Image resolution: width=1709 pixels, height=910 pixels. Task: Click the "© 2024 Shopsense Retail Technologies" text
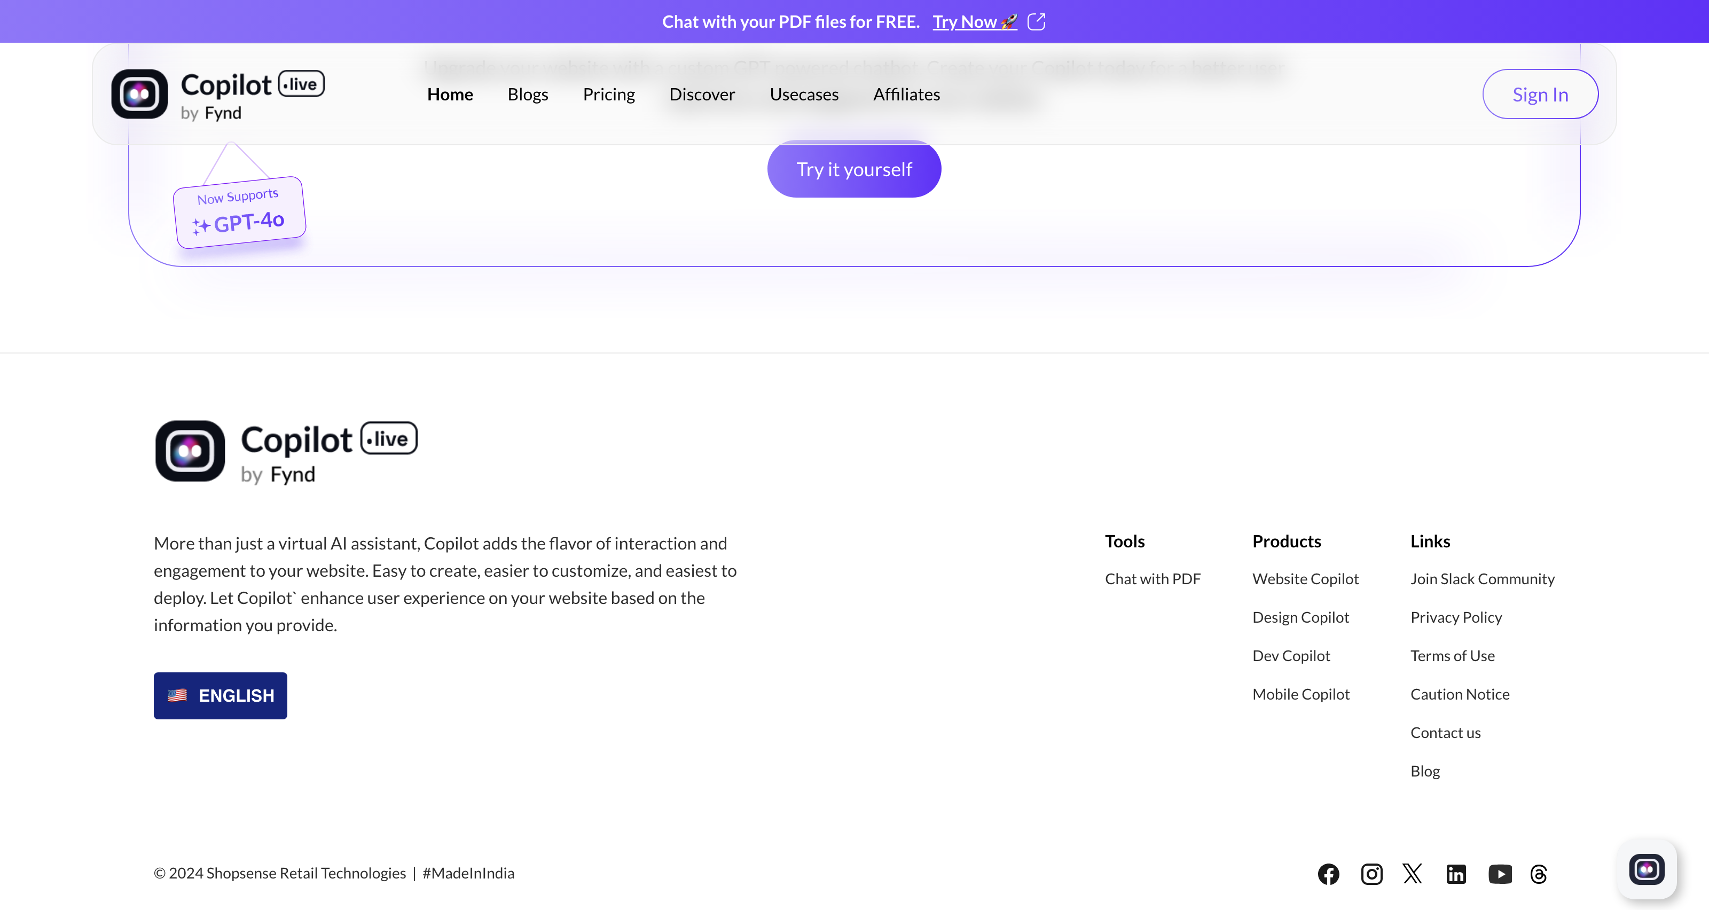(x=280, y=874)
